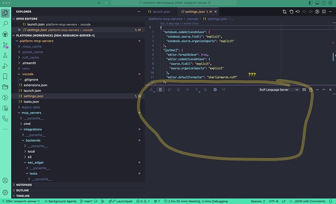Click the blue checkmark panel tab icon
The height and width of the screenshot is (204, 336).
coord(215,90)
